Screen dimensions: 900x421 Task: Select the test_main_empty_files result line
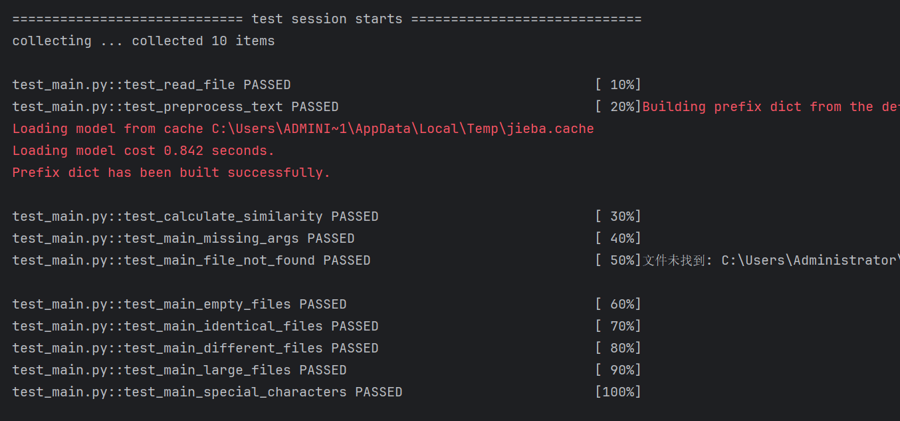click(x=179, y=304)
